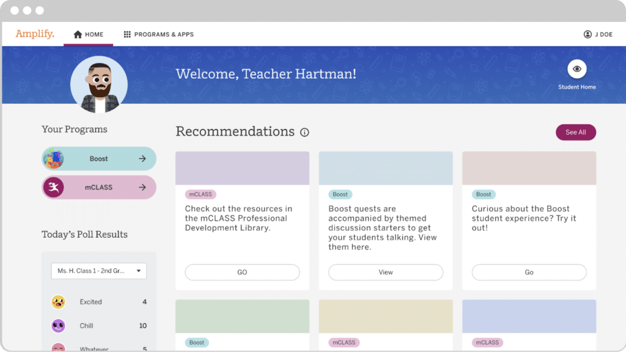Open the class selector dropdown
The image size is (626, 352).
[x=98, y=271]
